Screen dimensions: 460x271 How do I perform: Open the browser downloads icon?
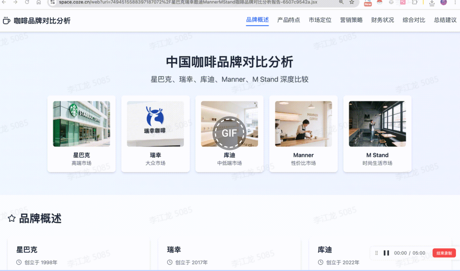432,3
